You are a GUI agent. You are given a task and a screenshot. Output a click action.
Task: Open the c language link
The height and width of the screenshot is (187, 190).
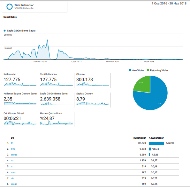point(12,167)
